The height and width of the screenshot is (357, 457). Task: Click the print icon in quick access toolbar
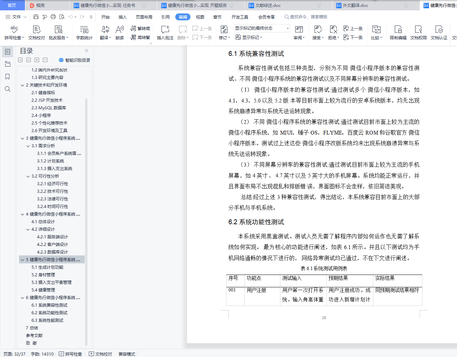coord(53,17)
